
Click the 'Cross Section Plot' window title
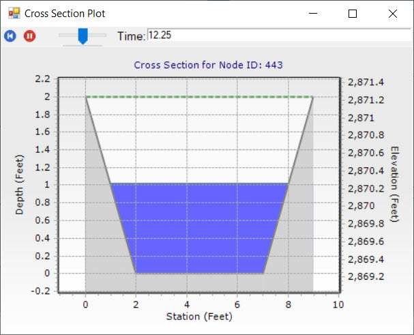[65, 14]
